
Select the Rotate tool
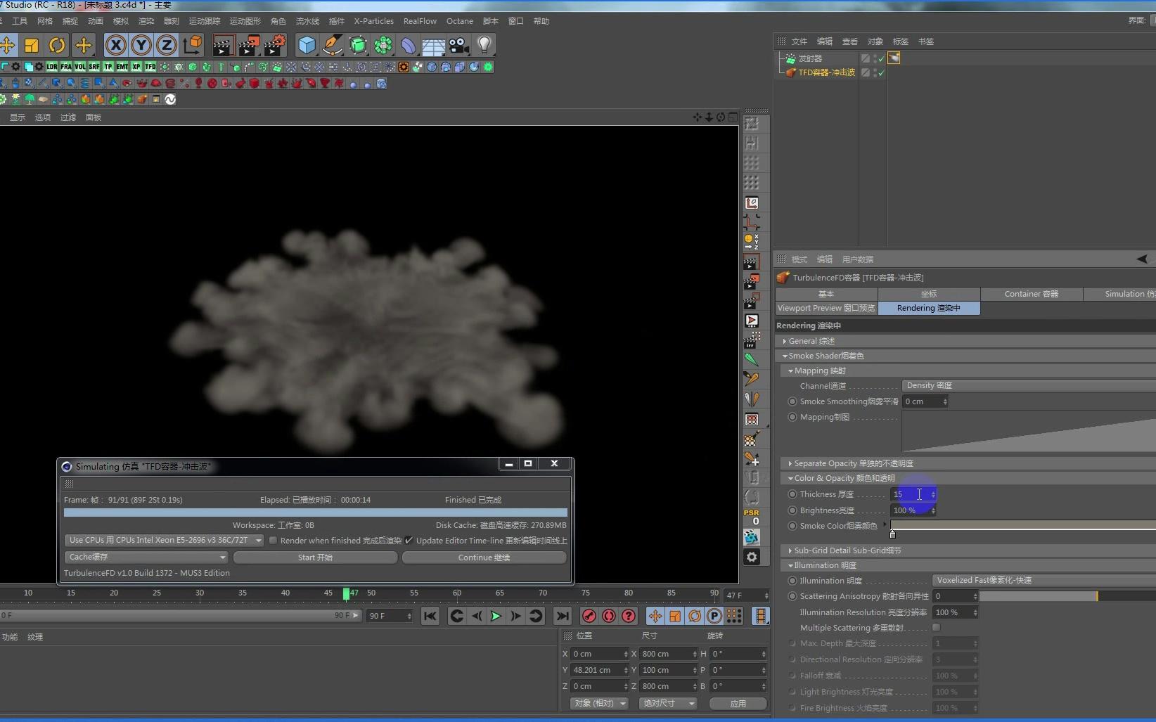[x=57, y=45]
